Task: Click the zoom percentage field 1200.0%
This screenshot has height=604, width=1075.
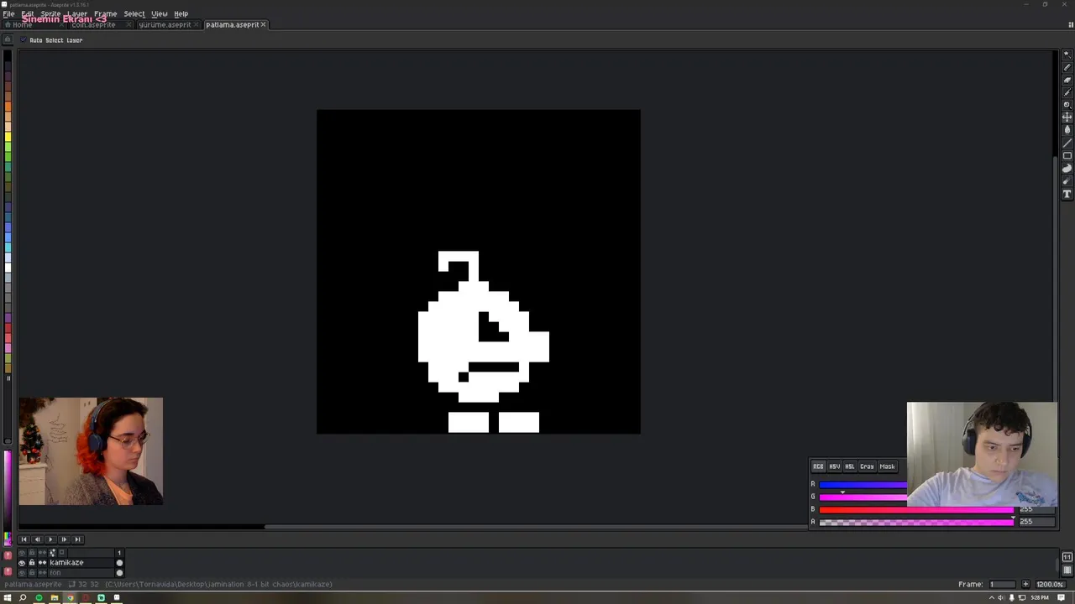Action: tap(1049, 584)
